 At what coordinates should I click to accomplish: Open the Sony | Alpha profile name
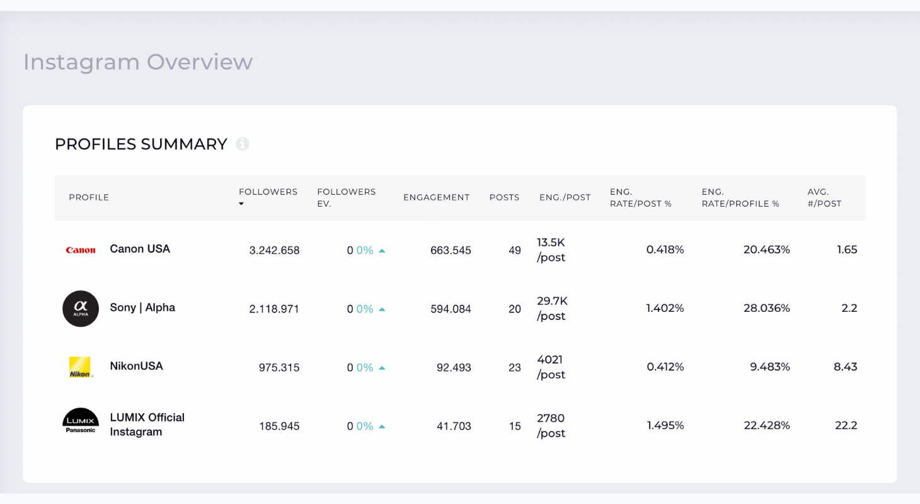[142, 307]
